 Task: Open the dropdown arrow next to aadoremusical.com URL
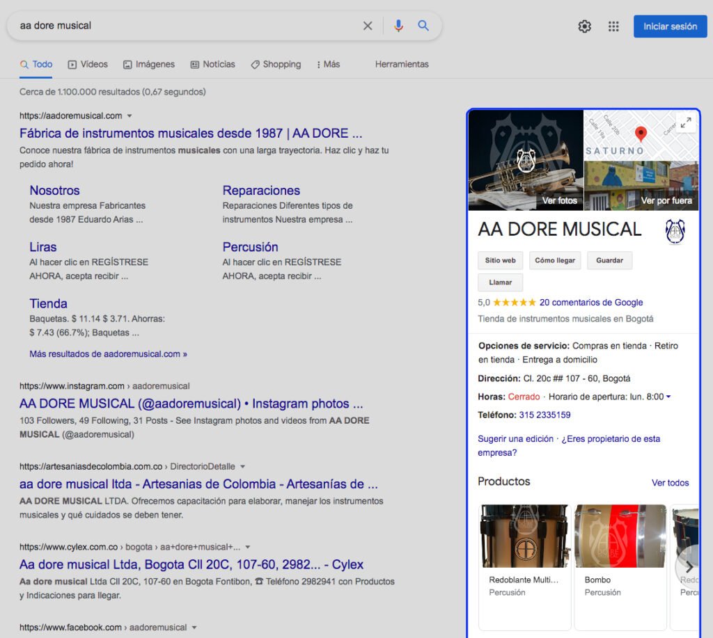[130, 116]
